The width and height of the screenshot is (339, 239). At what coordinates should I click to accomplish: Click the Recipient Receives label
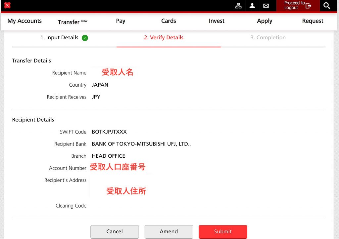point(67,97)
